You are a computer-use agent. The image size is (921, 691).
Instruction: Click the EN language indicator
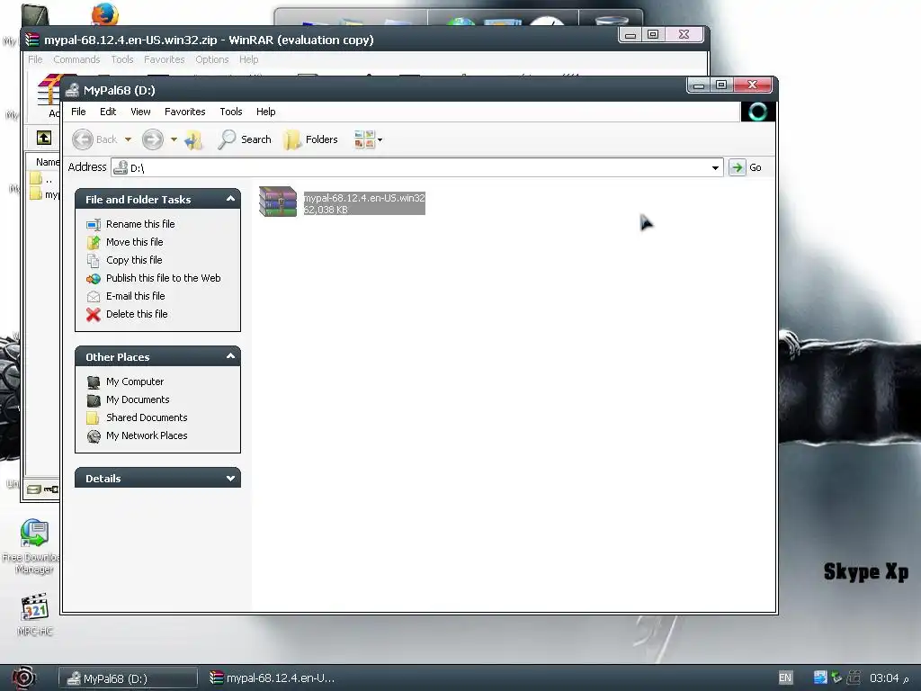(784, 678)
